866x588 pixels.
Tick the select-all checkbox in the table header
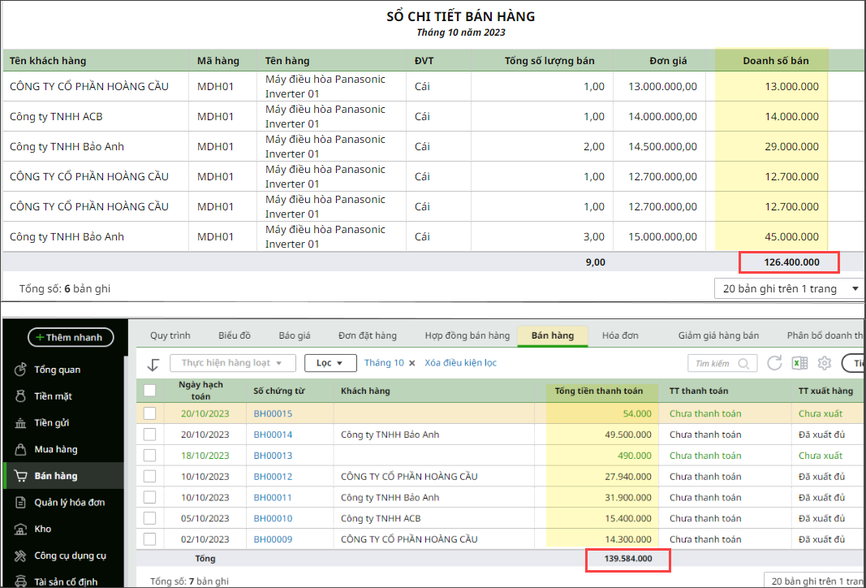[149, 391]
